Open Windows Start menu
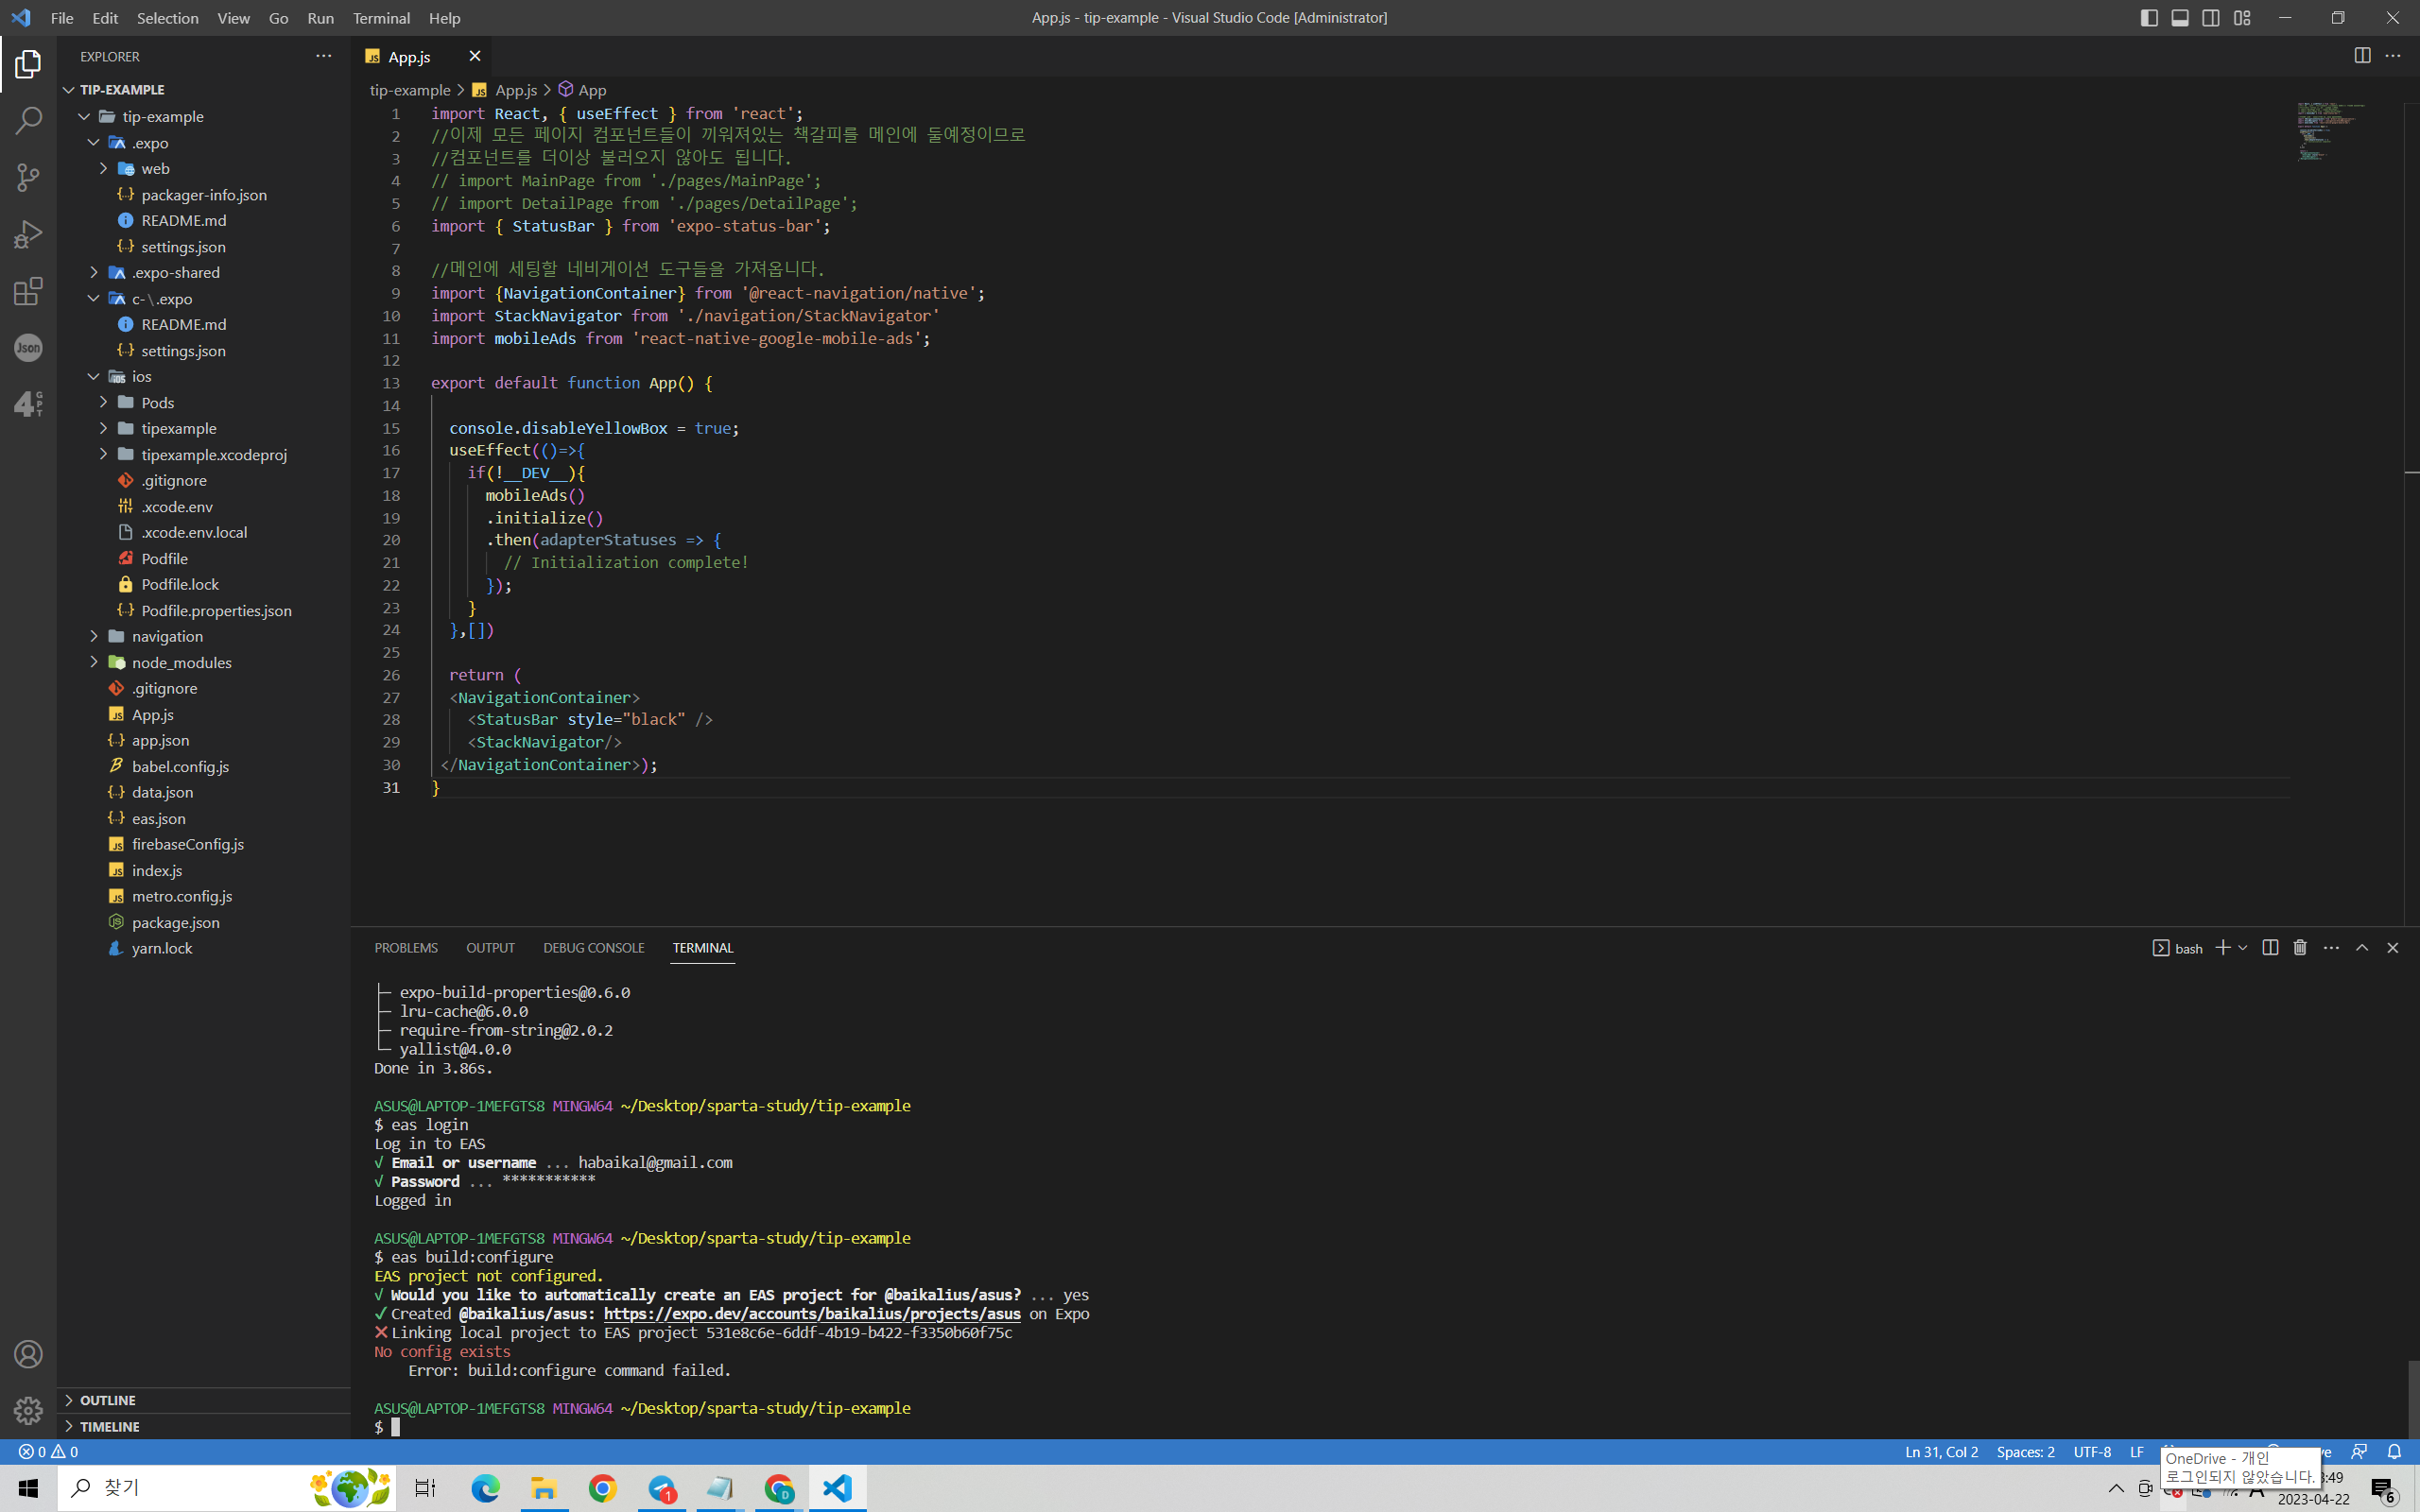The image size is (2420, 1512). [x=28, y=1488]
